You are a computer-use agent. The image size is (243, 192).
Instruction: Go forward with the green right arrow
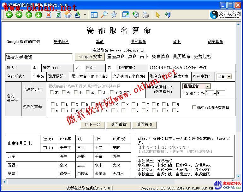point(19,15)
